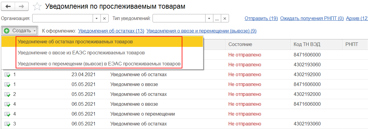Click document icon of 06.05.2021 Уведомление о ввозе row

[x=7, y=104]
